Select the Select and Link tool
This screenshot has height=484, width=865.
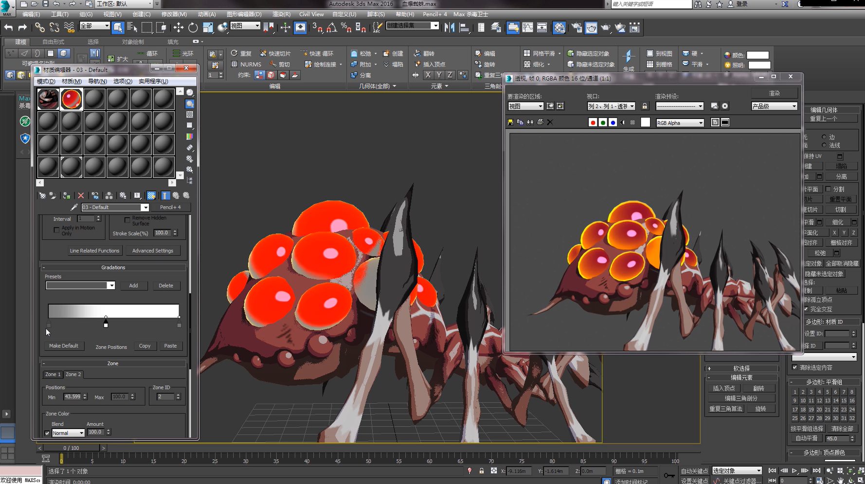pos(40,28)
